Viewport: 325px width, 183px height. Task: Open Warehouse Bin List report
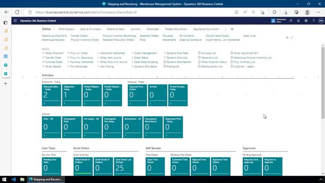click(210, 67)
